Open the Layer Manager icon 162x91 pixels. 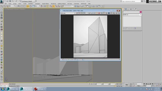[82, 6]
